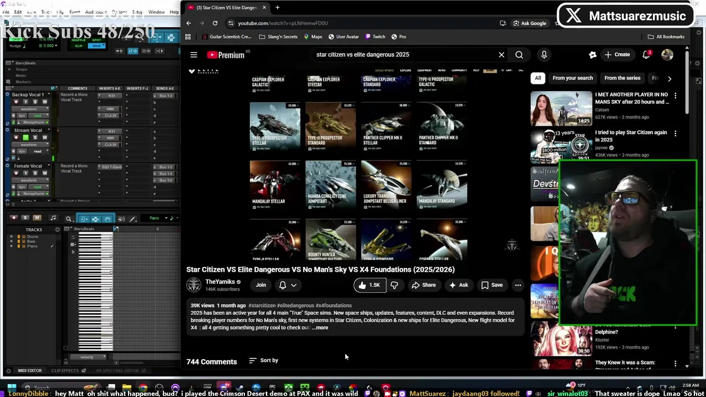Viewport: 706px width, 397px height.
Task: Expand description with ...more link
Action: pos(320,328)
